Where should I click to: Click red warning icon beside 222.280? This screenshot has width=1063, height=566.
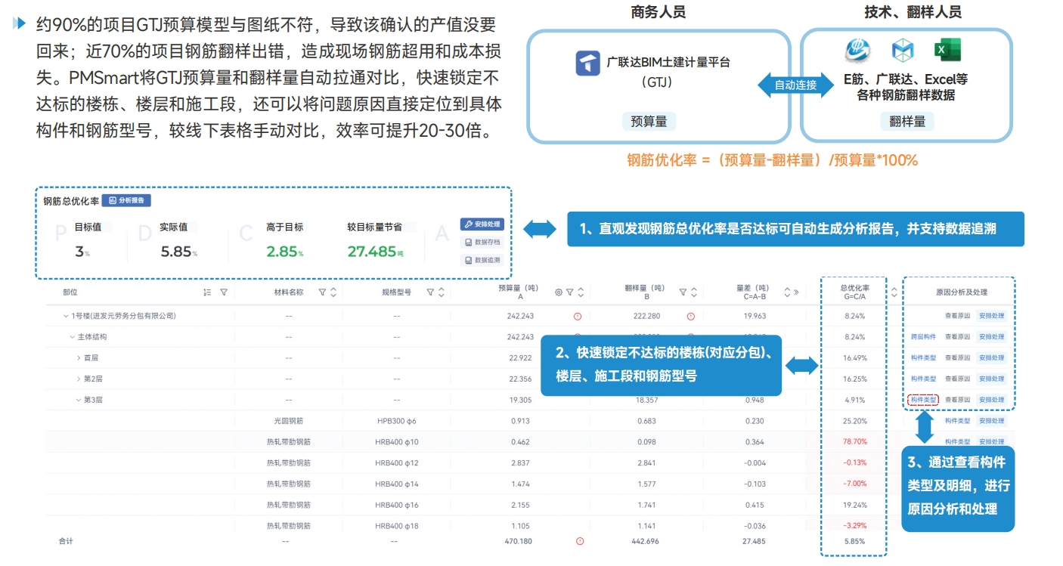690,317
